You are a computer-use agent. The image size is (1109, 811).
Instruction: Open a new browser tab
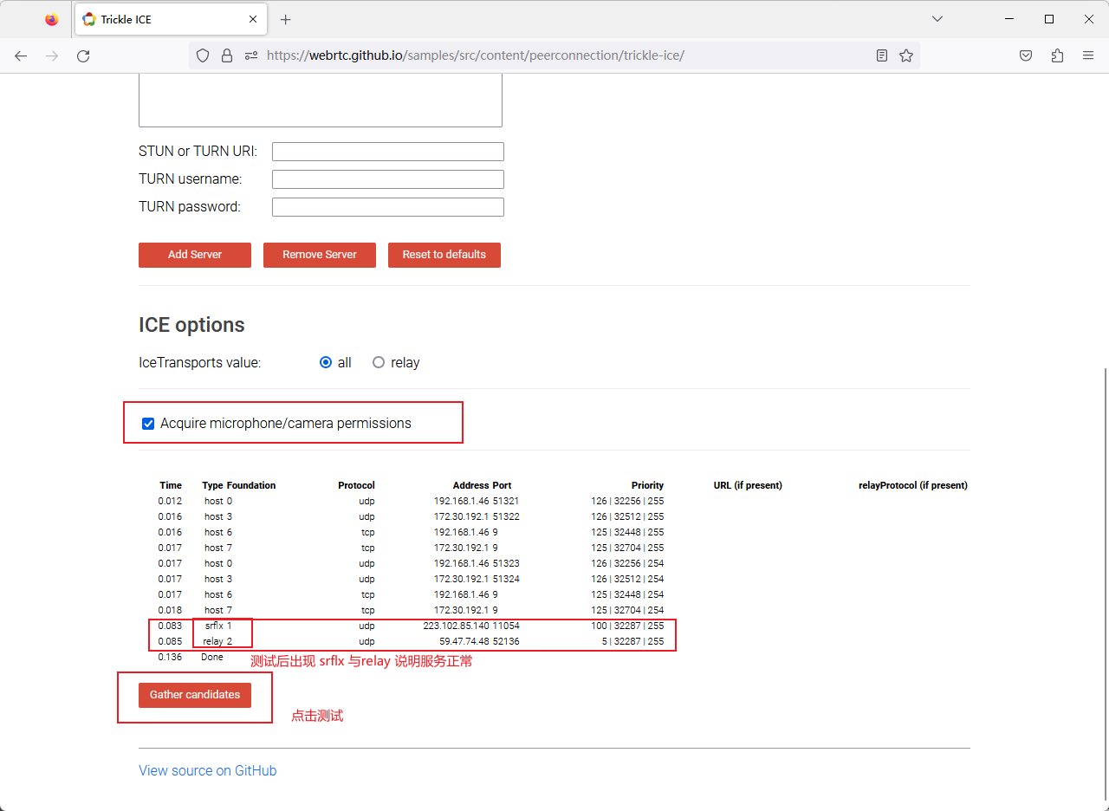click(286, 19)
